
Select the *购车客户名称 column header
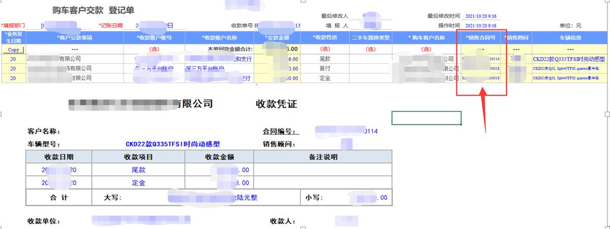pyautogui.click(x=426, y=38)
